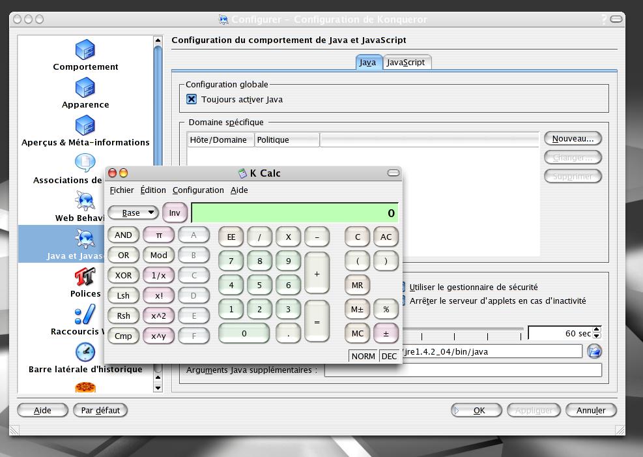643x457 pixels.
Task: Click the sidebar scrollbar up arrow
Action: [158, 40]
